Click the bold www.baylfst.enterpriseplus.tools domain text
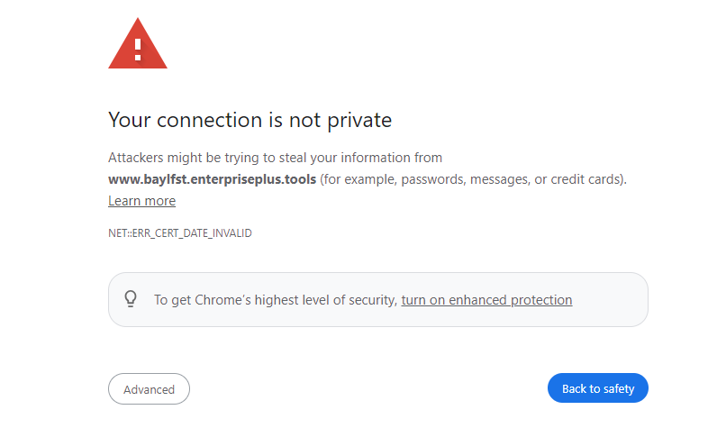The image size is (717, 437). (213, 179)
